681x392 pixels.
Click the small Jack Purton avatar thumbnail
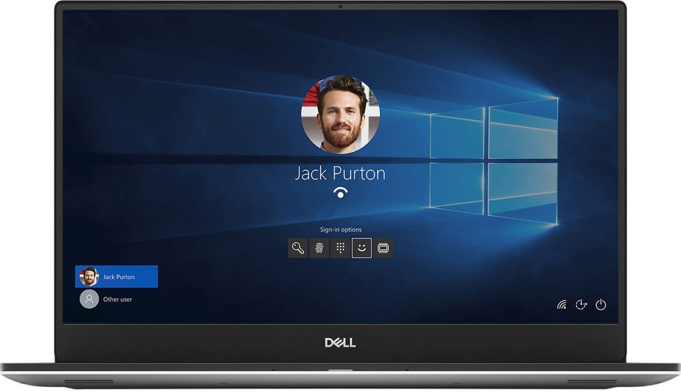point(89,276)
